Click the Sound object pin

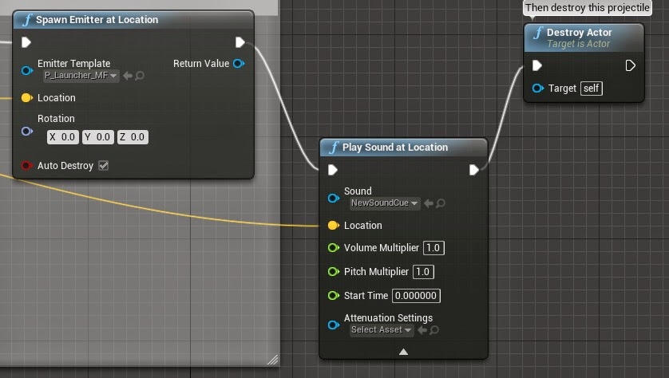tap(334, 198)
